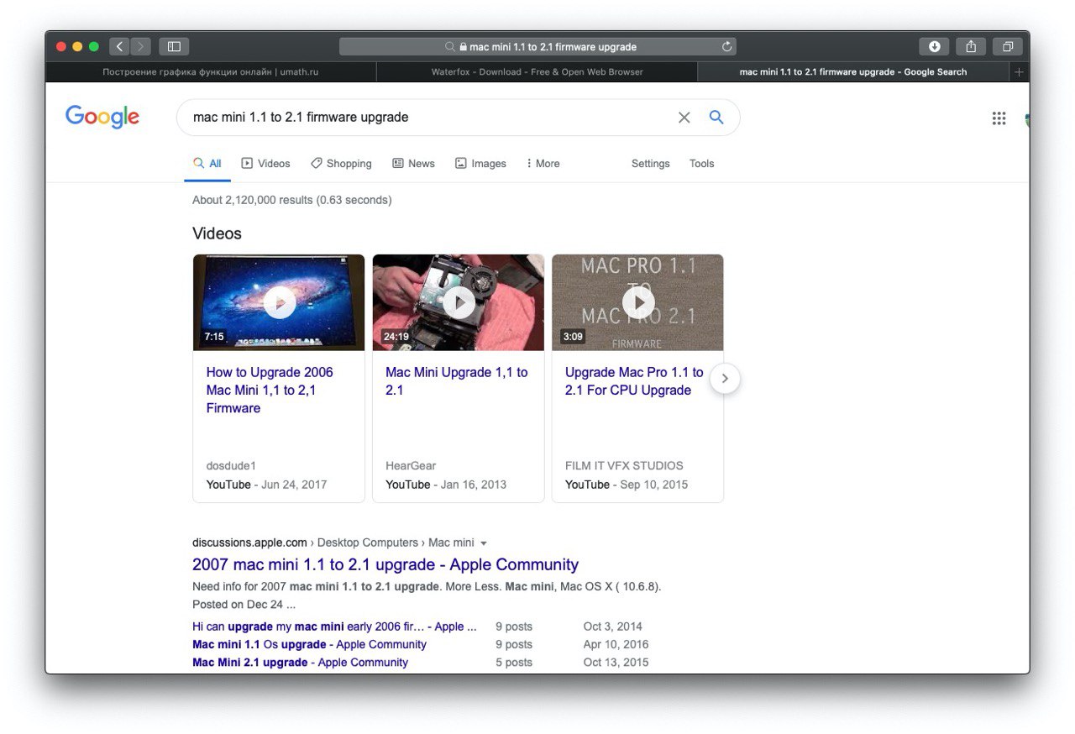Viewport: 1075px width, 734px height.
Task: Reload page via address bar refresh icon
Action: point(727,47)
